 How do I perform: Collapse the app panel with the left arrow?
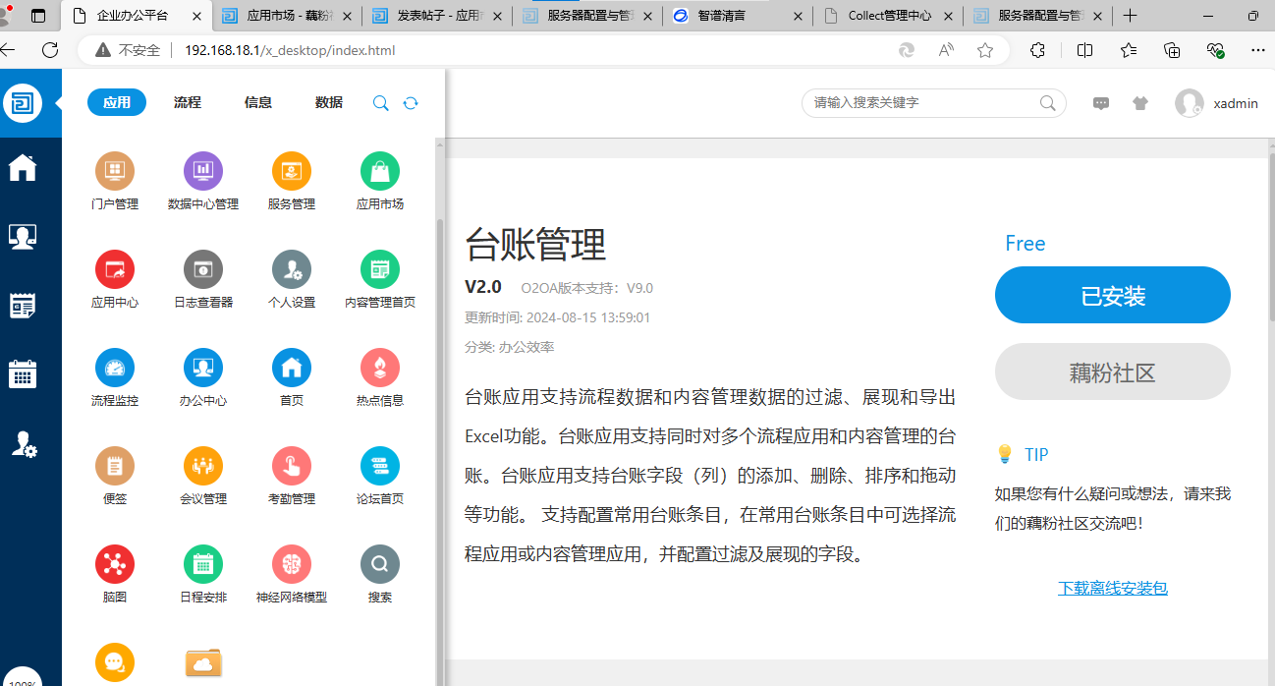[x=61, y=102]
